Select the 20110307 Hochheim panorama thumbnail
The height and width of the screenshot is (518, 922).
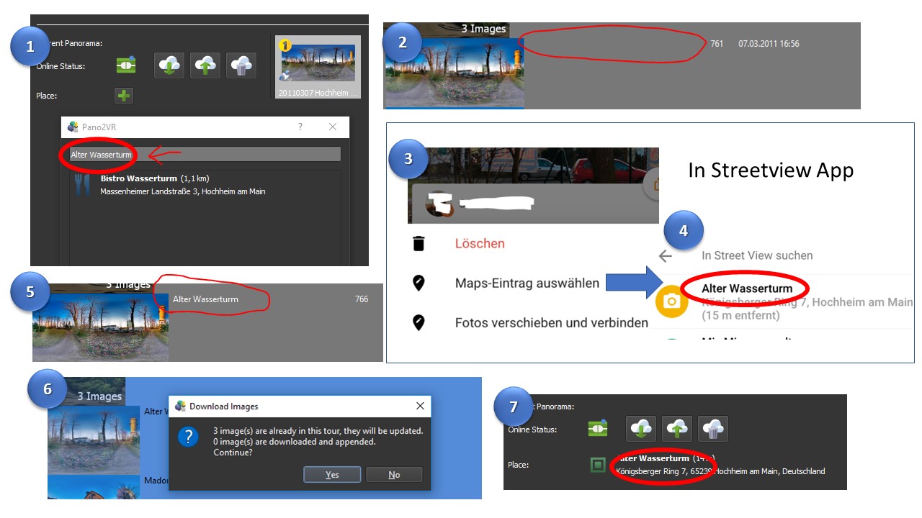[318, 67]
